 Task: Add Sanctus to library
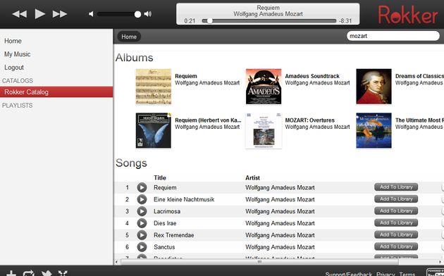396,246
